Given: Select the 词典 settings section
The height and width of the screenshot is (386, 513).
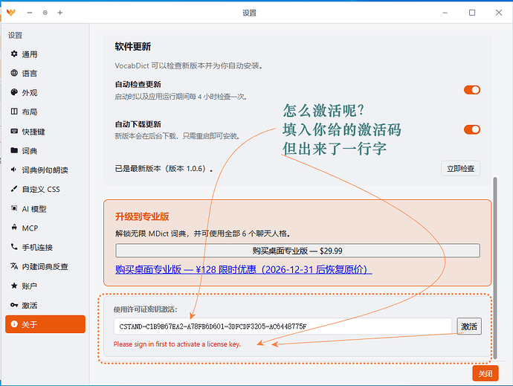Looking at the screenshot, I should point(45,151).
